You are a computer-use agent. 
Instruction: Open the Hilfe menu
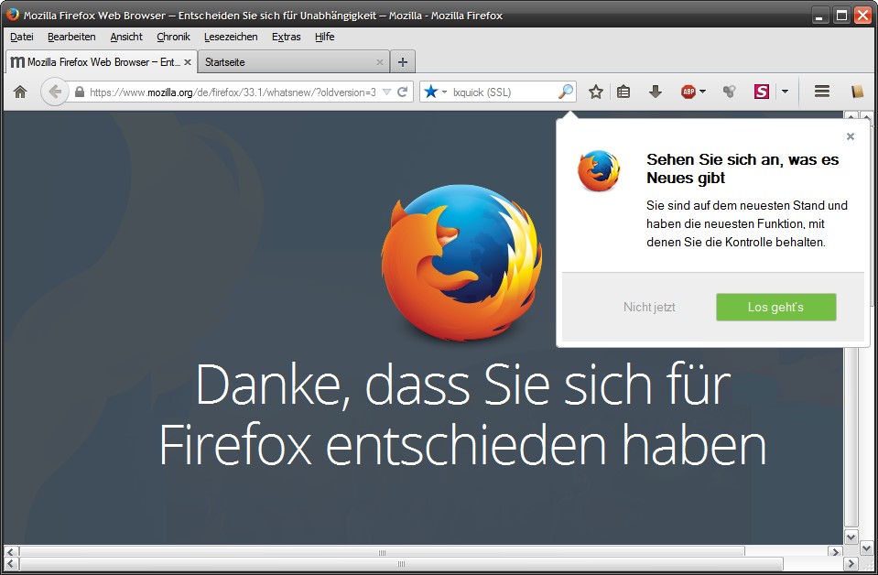point(325,37)
